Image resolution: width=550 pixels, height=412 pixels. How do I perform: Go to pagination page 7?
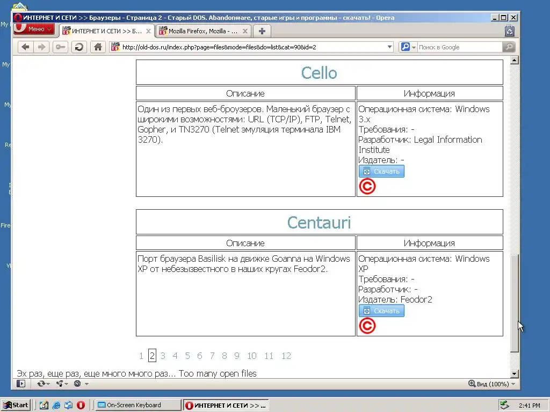click(212, 356)
